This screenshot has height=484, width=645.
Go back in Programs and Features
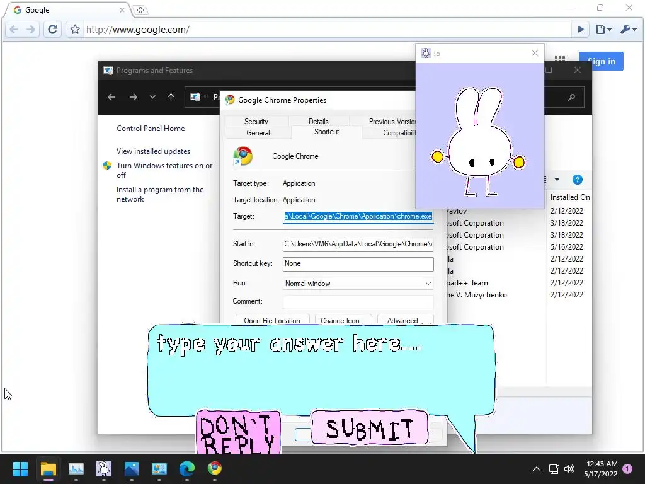point(111,97)
